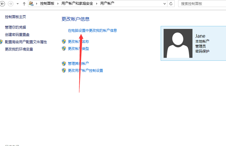The image size is (226, 146).
Task: Click the 密码保护 label
Action: coord(202,51)
